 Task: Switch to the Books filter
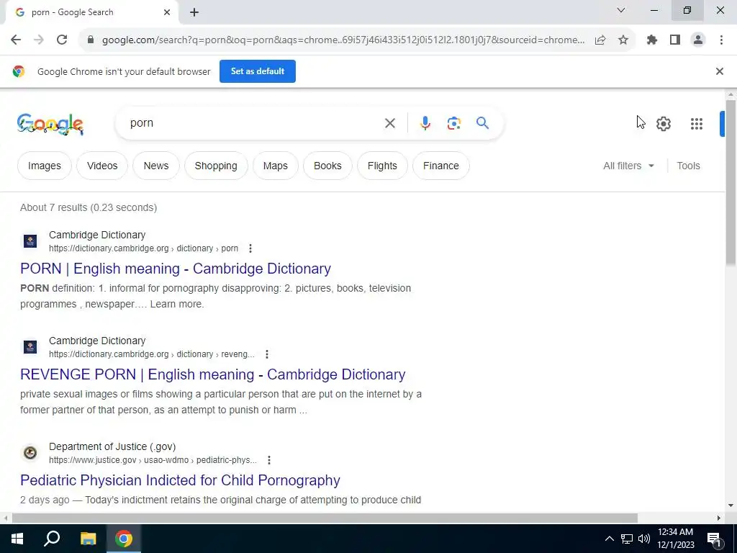327,166
